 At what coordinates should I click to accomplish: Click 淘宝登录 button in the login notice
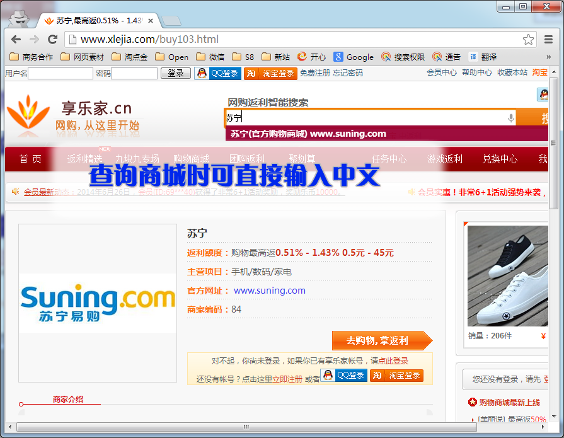396,376
